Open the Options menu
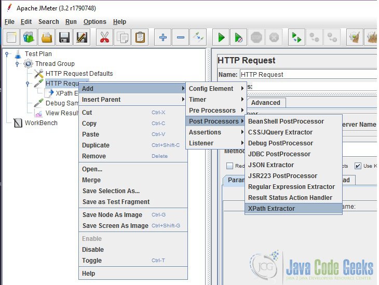379x285 pixels. click(x=94, y=22)
